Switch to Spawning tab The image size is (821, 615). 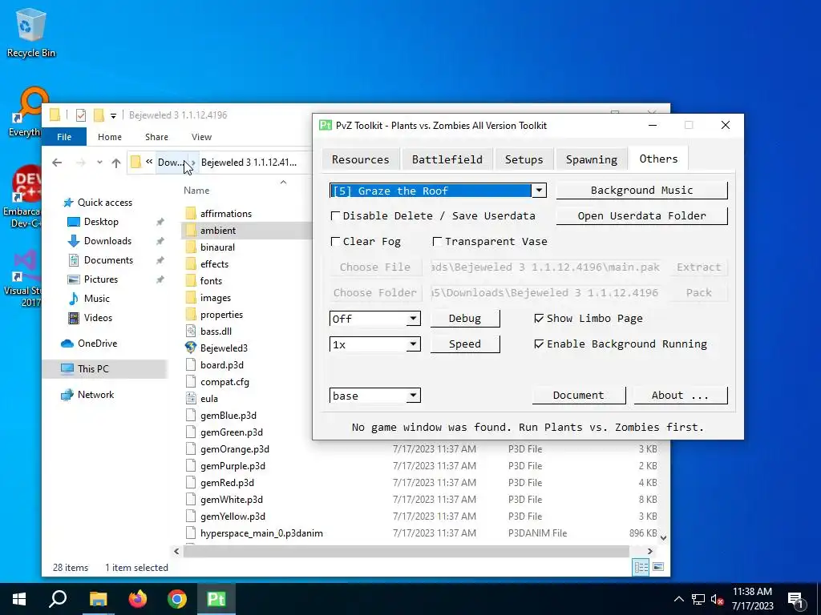coord(591,159)
